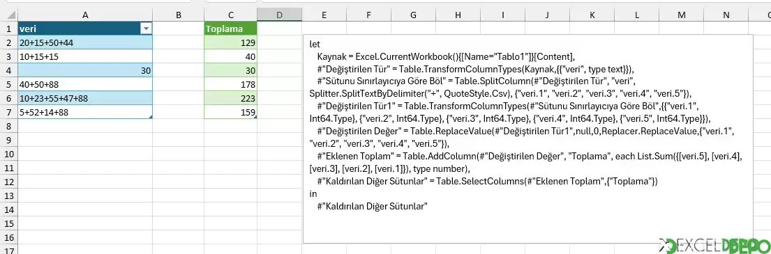Select cell containing 10+23+55+47+88
Viewport: 771px width, 254px height.
85,99
